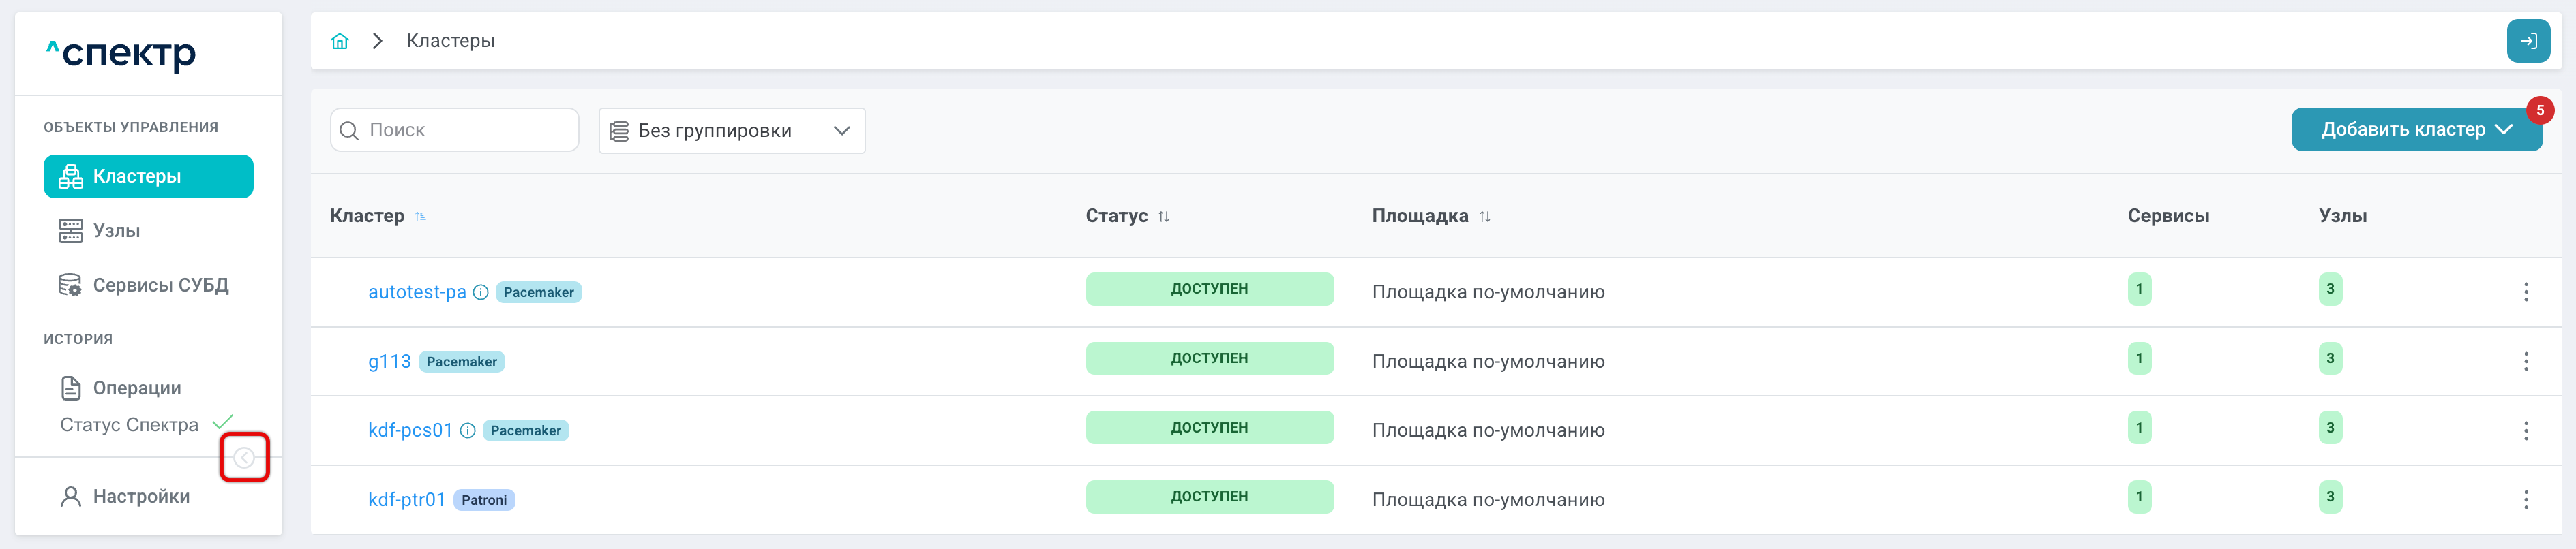Sort table by Кластер column
2576x549 pixels.
click(x=420, y=217)
